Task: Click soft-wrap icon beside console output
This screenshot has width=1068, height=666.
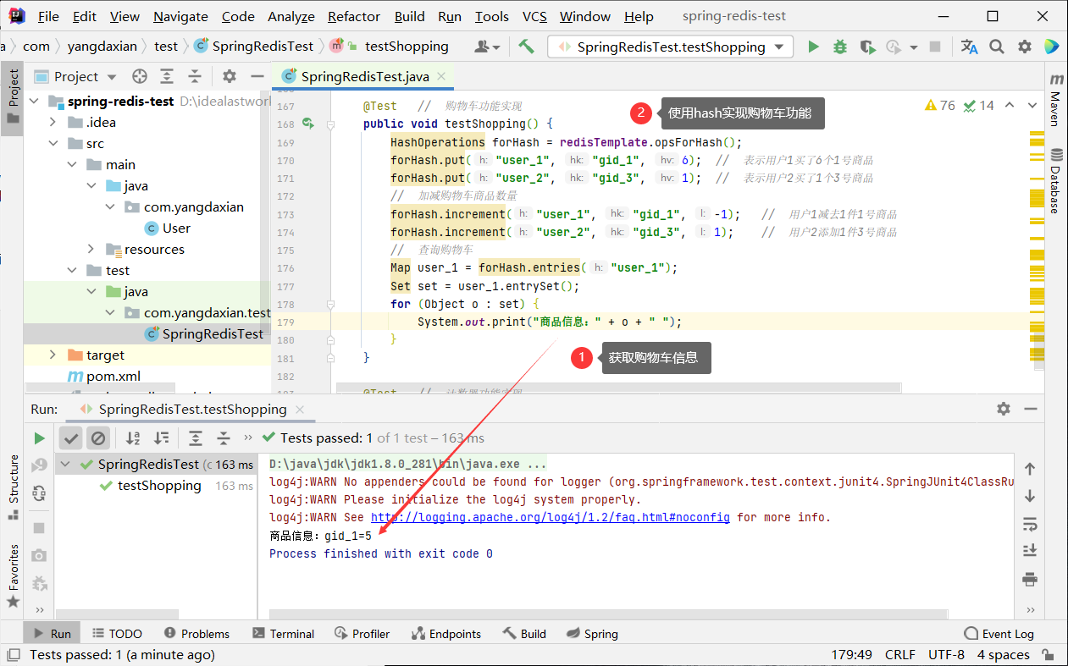Action: [1030, 523]
